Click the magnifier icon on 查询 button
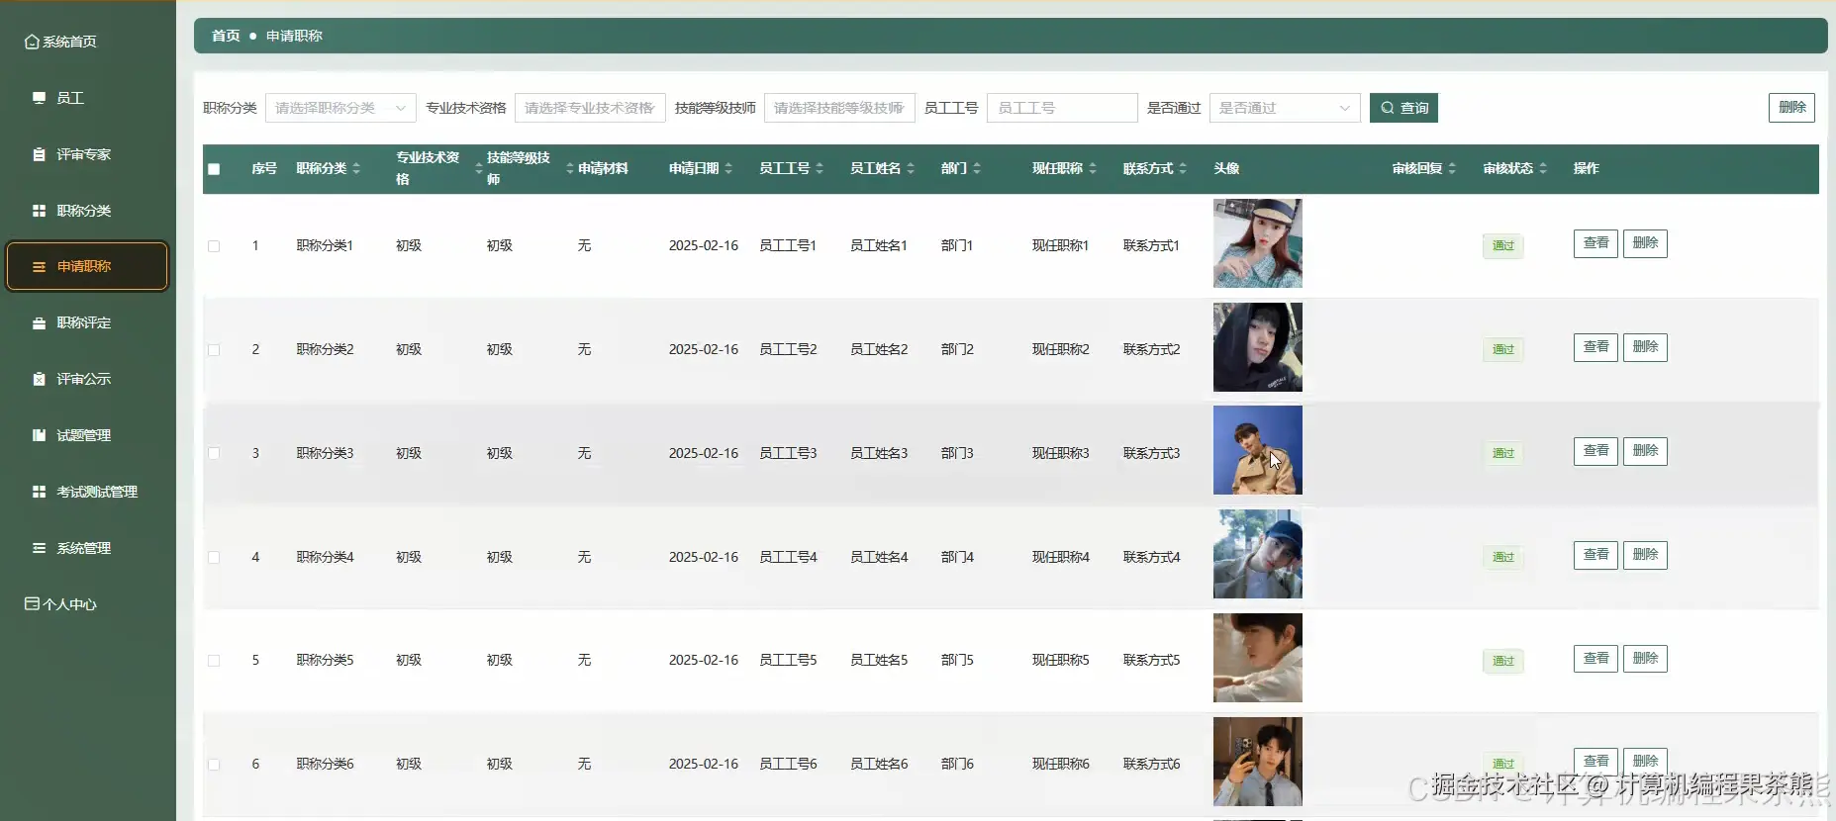 click(x=1388, y=108)
